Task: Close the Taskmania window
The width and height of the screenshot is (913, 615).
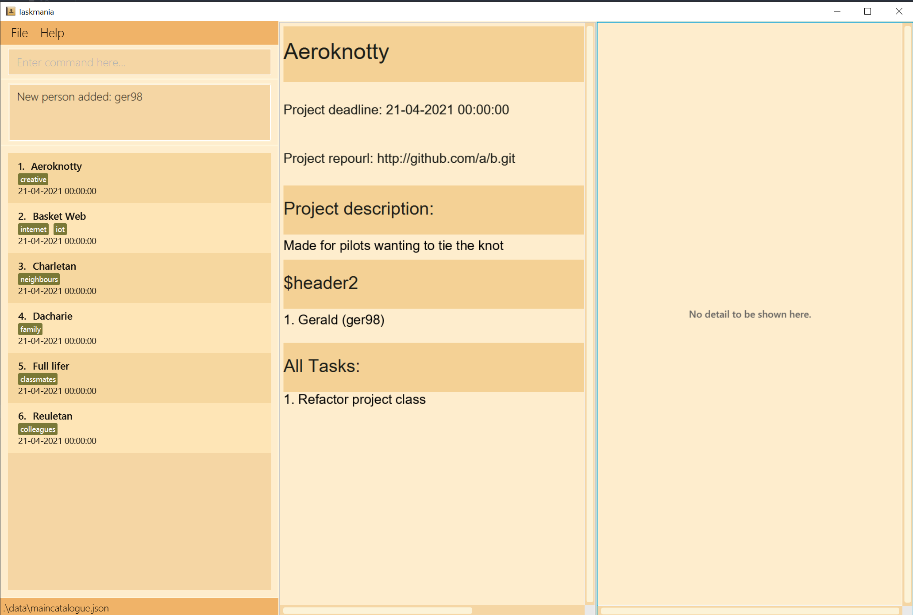Action: point(898,11)
